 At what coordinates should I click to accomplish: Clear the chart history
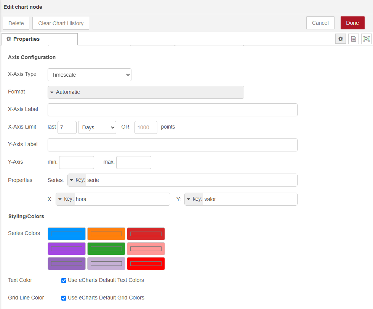coord(61,23)
